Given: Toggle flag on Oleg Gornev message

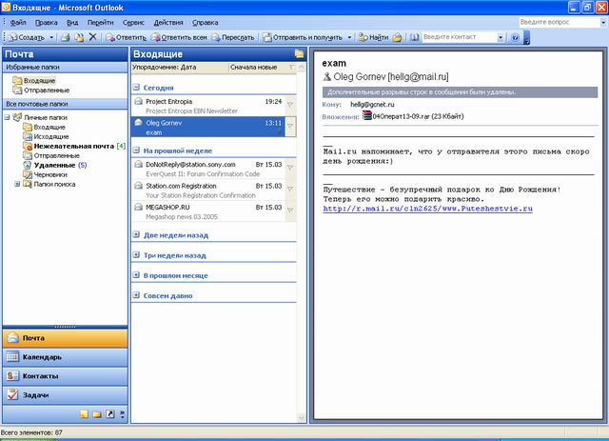Looking at the screenshot, I should (290, 127).
